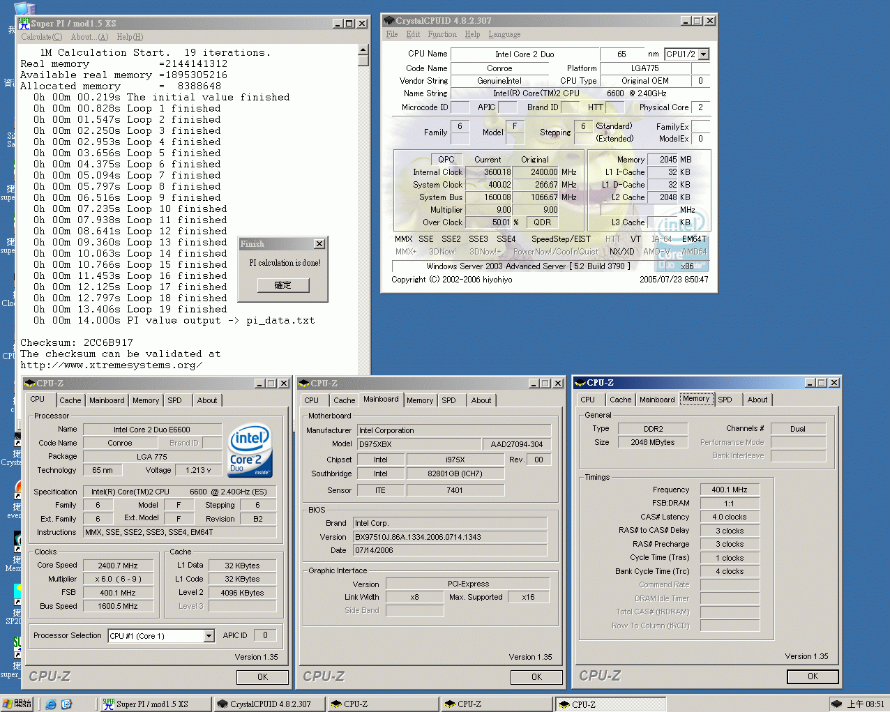Select About tab in CPU-Z CPU window
This screenshot has width=890, height=712.
point(207,400)
